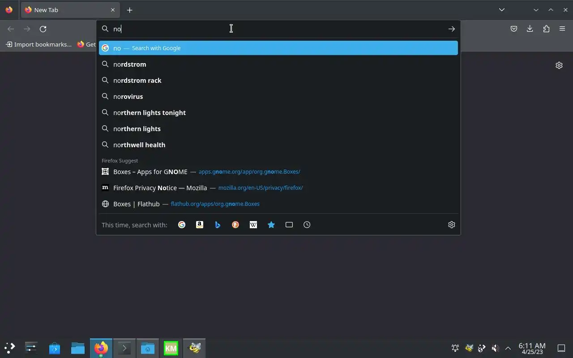573x358 pixels.
Task: Click Import bookmarks toolbar item
Action: pos(38,44)
